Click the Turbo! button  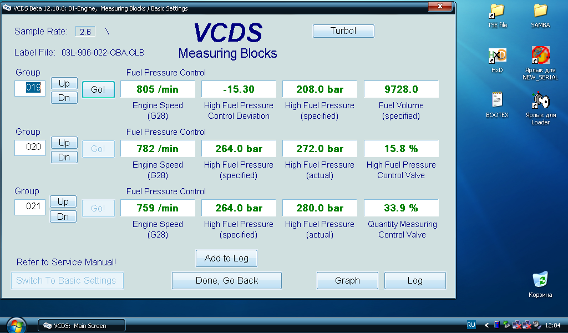(343, 31)
